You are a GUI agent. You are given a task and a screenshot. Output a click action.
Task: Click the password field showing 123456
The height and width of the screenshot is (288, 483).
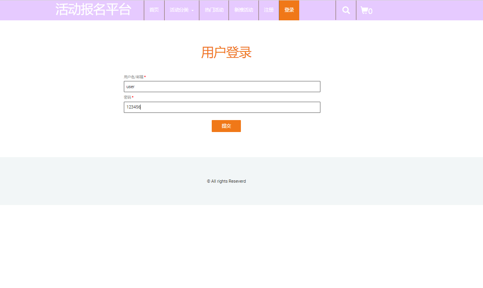coord(222,107)
